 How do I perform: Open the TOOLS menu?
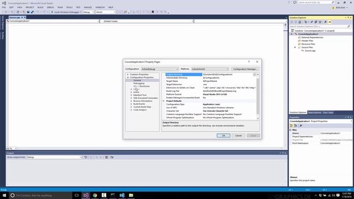(x=69, y=7)
